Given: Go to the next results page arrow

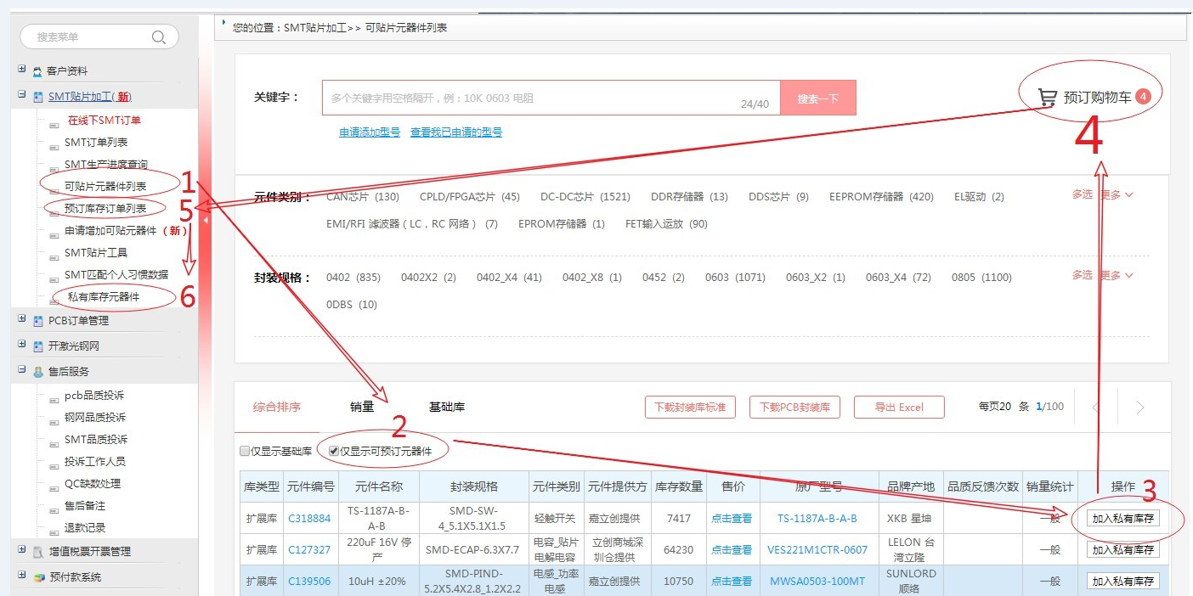Looking at the screenshot, I should coord(1140,408).
